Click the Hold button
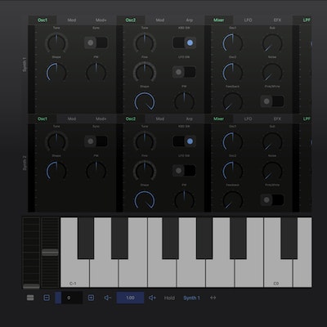Viewport: 327px width, 327px height. [169, 298]
